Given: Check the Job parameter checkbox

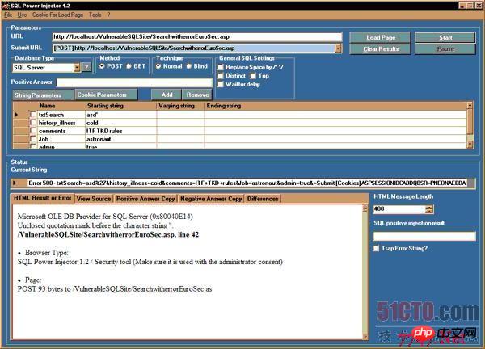Looking at the screenshot, I should pos(33,139).
